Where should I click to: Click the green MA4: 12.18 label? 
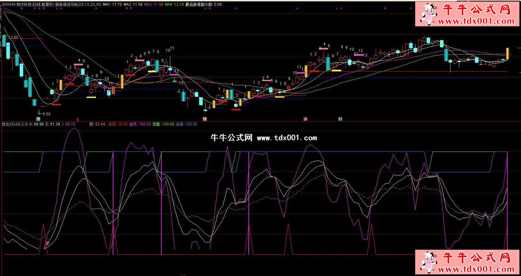pos(174,4)
